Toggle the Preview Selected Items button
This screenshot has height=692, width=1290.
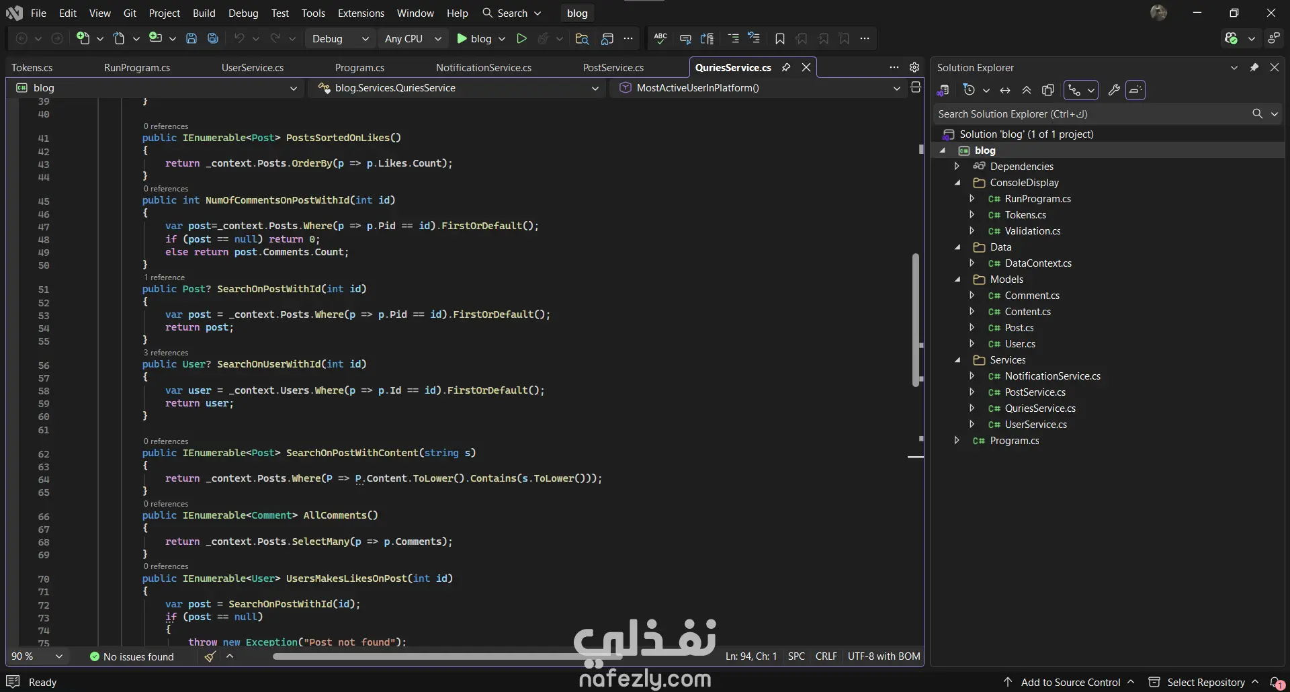pos(1135,90)
